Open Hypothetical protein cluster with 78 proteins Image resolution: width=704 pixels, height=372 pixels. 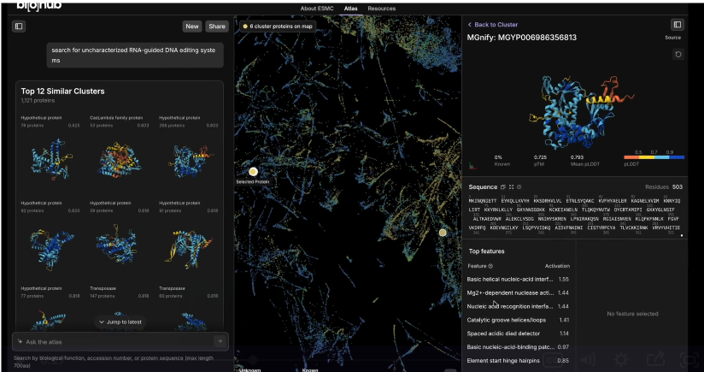50,148
